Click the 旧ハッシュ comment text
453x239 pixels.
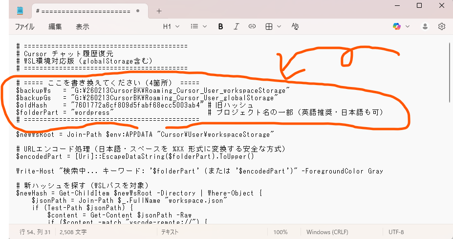point(231,105)
